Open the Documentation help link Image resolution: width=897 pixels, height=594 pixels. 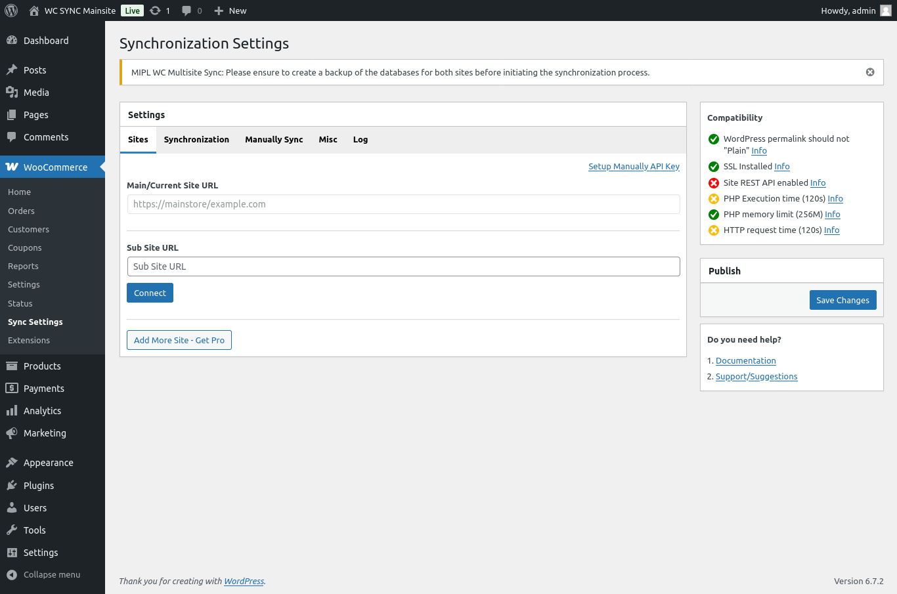tap(745, 361)
